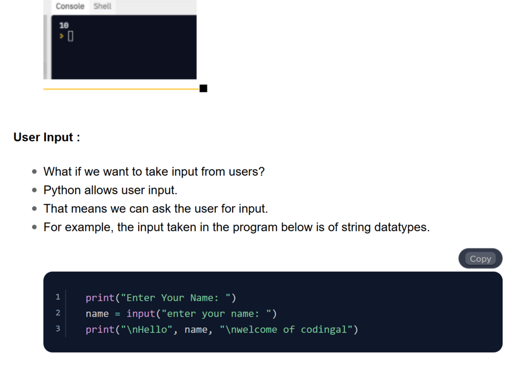Click the bullet about string datatypes example
This screenshot has width=520, height=380.
(236, 227)
